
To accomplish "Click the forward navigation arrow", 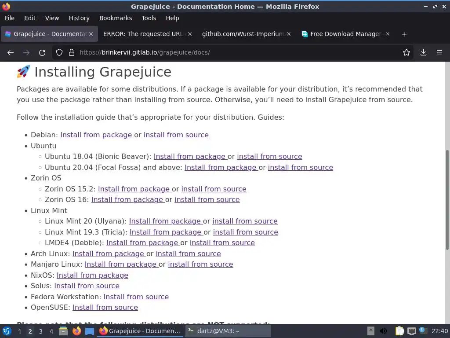I will click(26, 53).
